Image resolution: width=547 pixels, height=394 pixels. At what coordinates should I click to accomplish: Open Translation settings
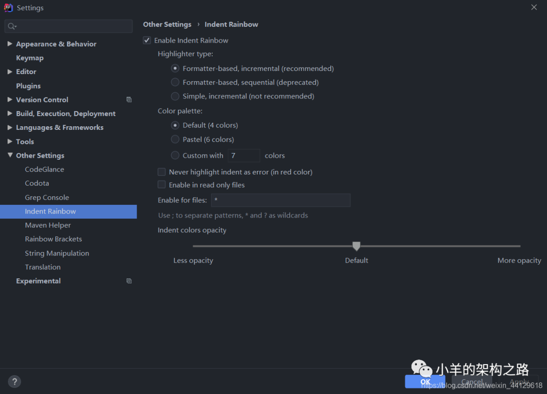tap(43, 267)
